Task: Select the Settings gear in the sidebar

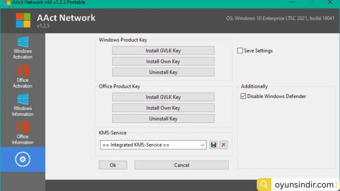Action: [x=23, y=159]
